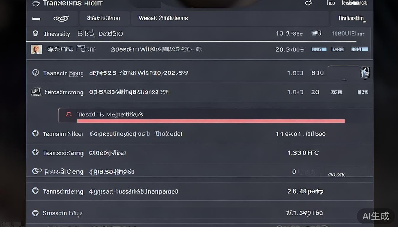
Task: Click the small image icon at right of Teanscin row
Action: point(365,72)
